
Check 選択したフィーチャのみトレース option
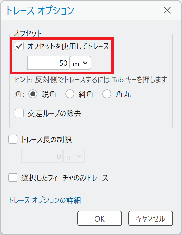coord(13,178)
